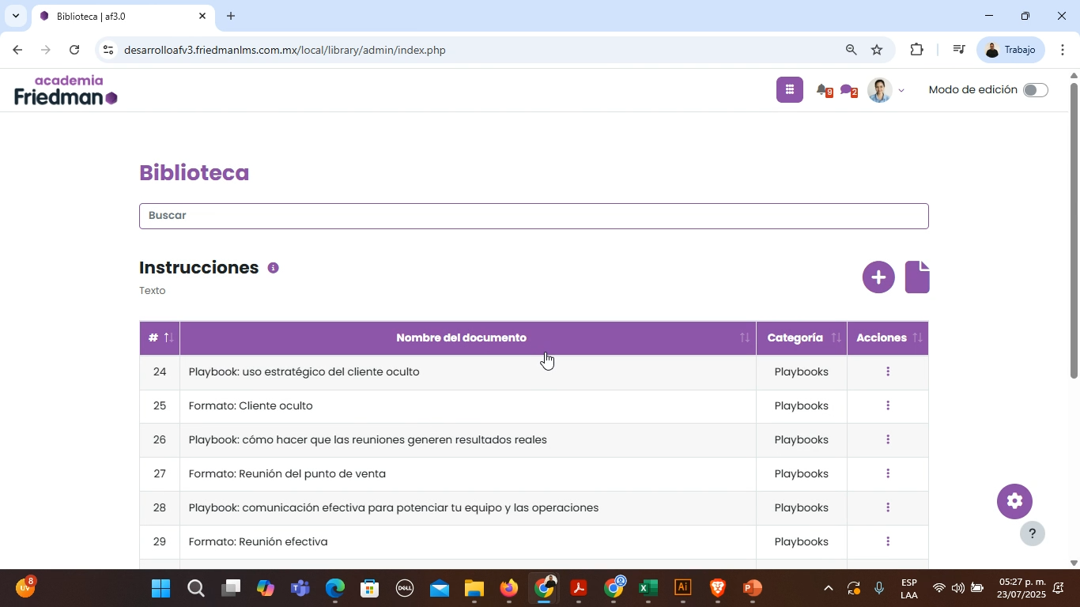Open actions for Formato: Reunión efectiva

[888, 541]
